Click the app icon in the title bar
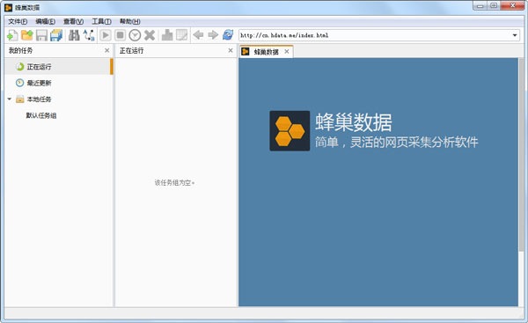The width and height of the screenshot is (528, 323). tap(9, 7)
